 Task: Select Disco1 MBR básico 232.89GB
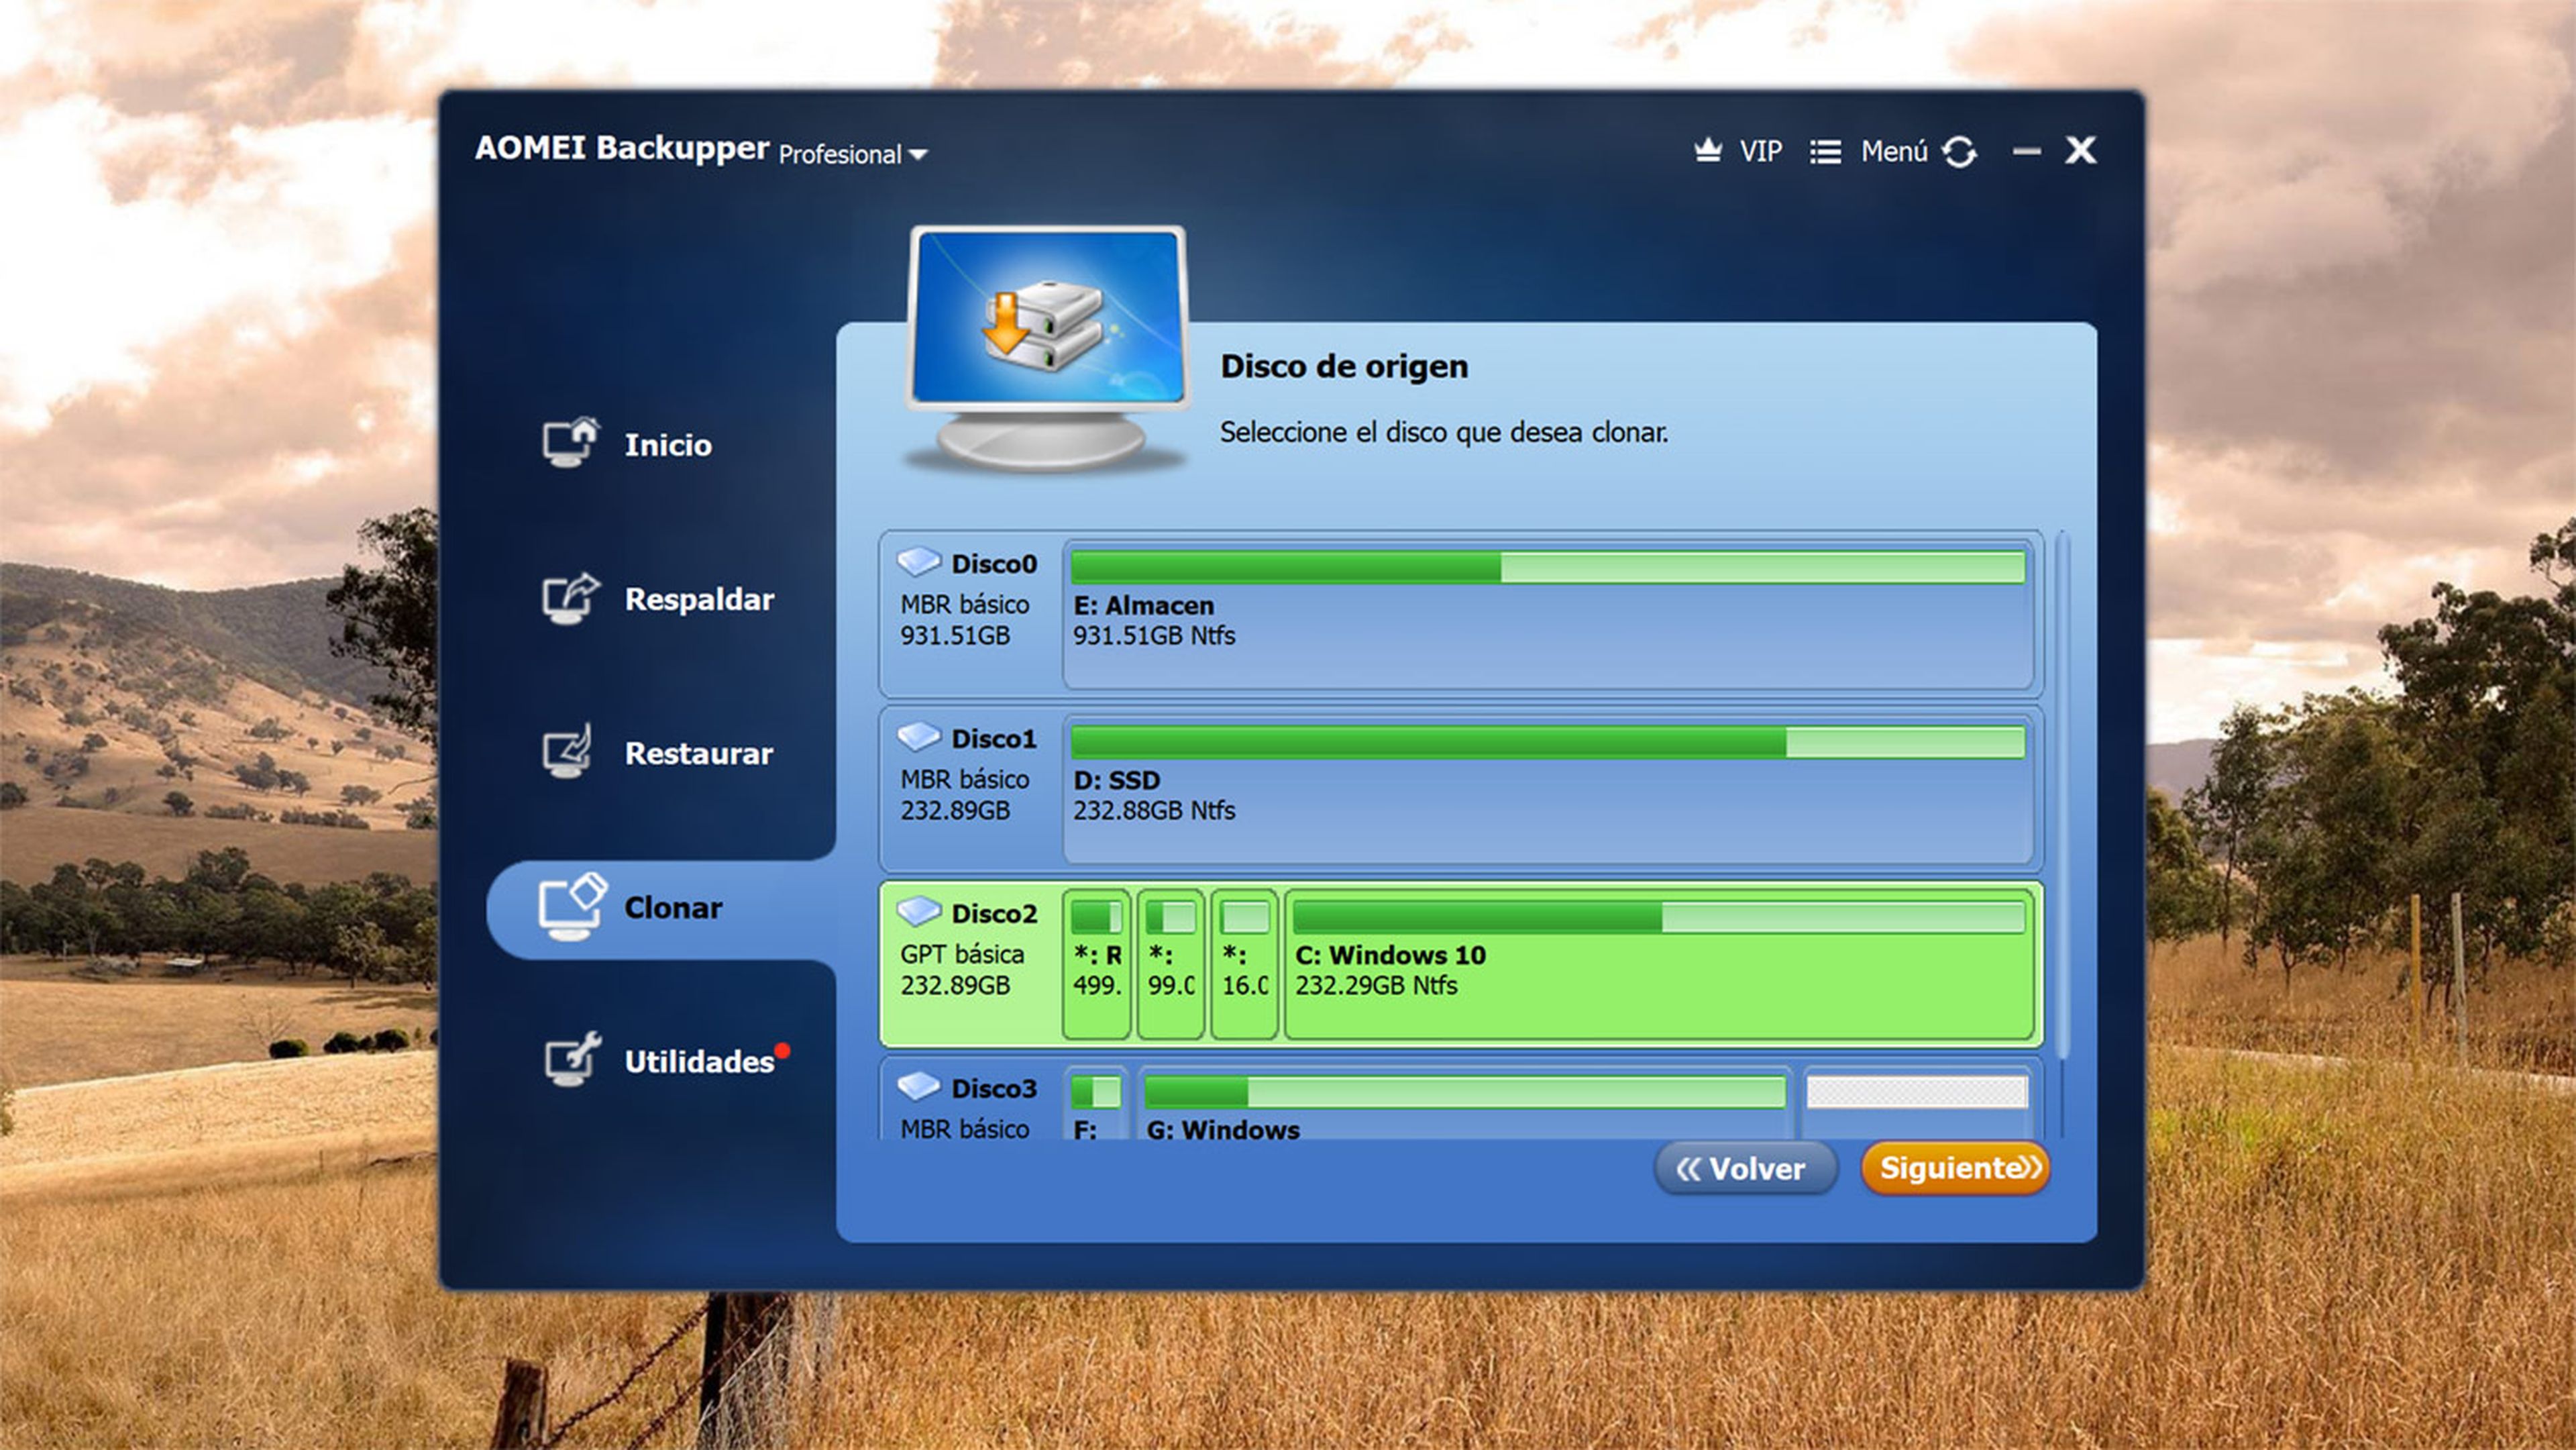1460,789
